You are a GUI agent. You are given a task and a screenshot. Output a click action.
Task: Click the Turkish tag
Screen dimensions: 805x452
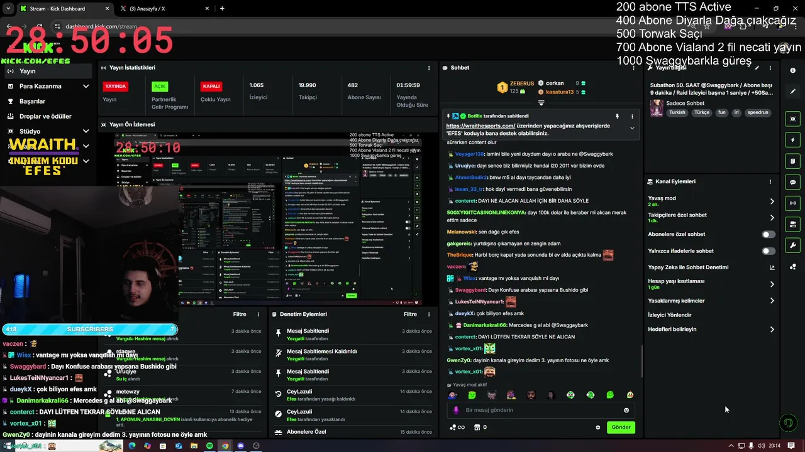677,112
